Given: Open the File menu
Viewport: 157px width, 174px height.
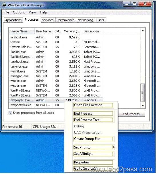Looking at the screenshot, I should tap(6, 12).
